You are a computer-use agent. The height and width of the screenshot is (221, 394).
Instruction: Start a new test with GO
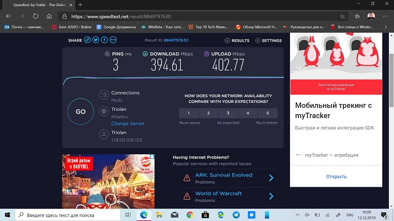point(80,111)
